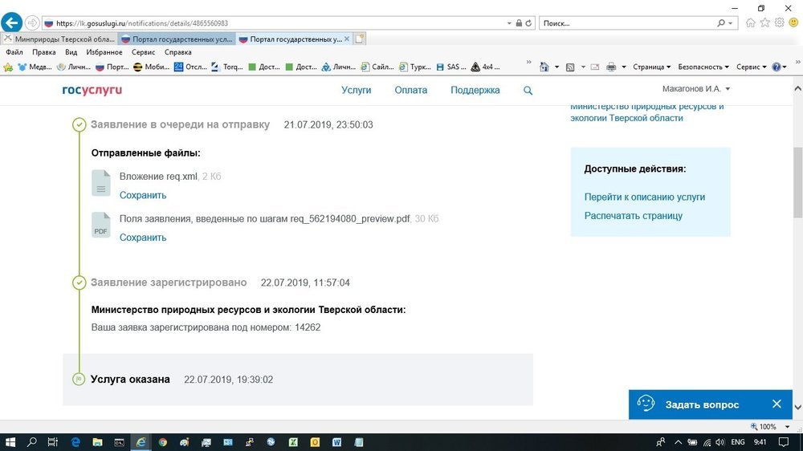Image resolution: width=803 pixels, height=451 pixels.
Task: Click Министерство природных ресурсов и экологии link
Action: 646,112
